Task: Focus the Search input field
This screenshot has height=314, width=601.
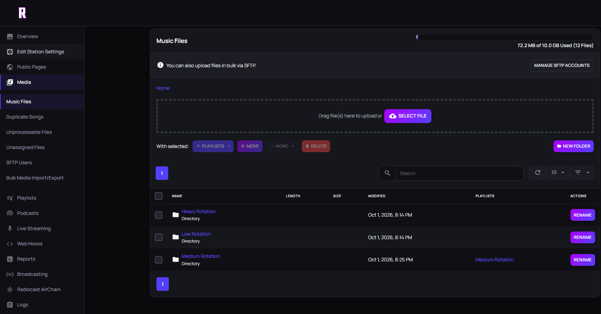Action: (460, 173)
